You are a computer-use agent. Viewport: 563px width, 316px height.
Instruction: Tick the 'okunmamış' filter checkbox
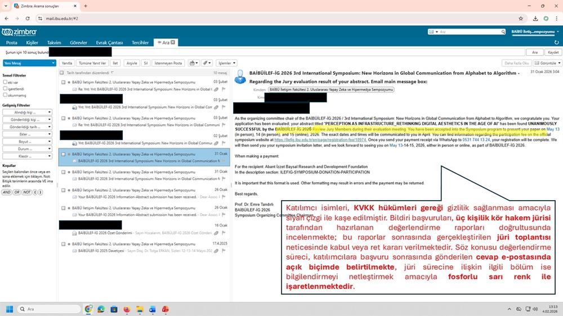[5, 95]
